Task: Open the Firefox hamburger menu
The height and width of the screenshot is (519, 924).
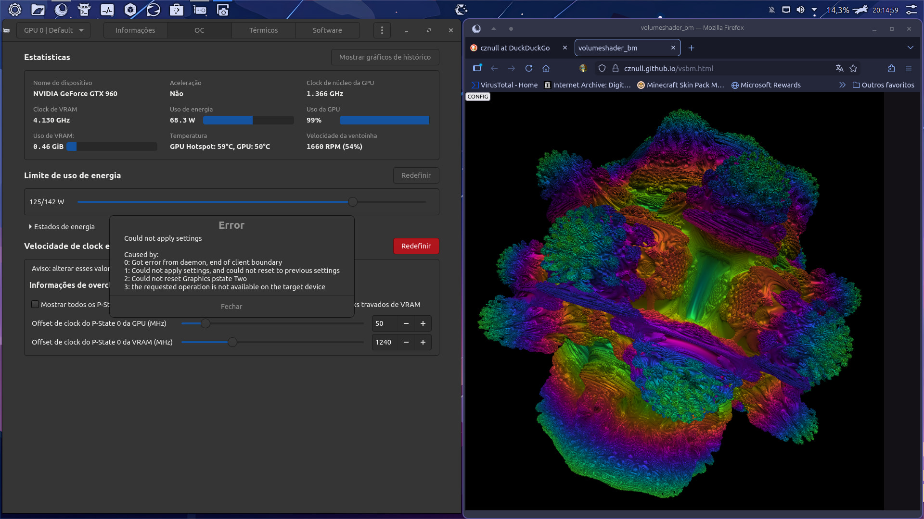Action: pyautogui.click(x=909, y=68)
